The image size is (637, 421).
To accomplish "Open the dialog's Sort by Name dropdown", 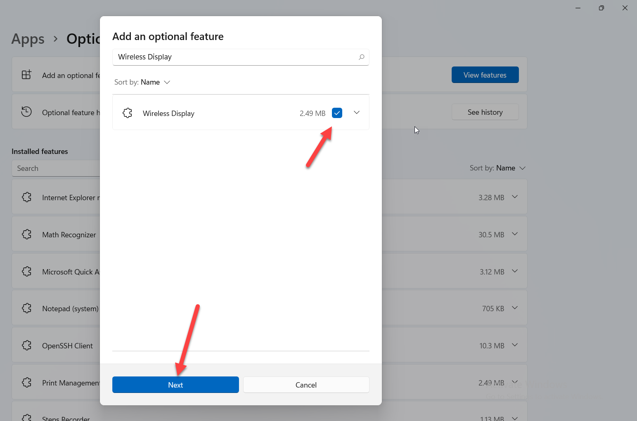I will pyautogui.click(x=142, y=82).
